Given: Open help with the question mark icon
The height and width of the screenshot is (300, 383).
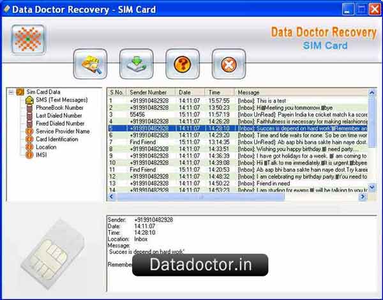Looking at the screenshot, I should tap(183, 64).
